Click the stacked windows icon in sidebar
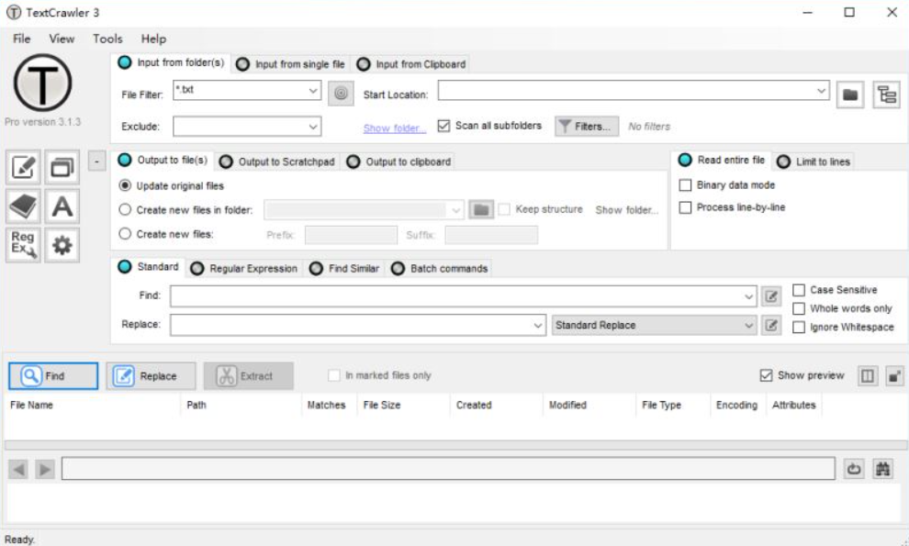Viewport: 909px width, 546px height. (62, 168)
